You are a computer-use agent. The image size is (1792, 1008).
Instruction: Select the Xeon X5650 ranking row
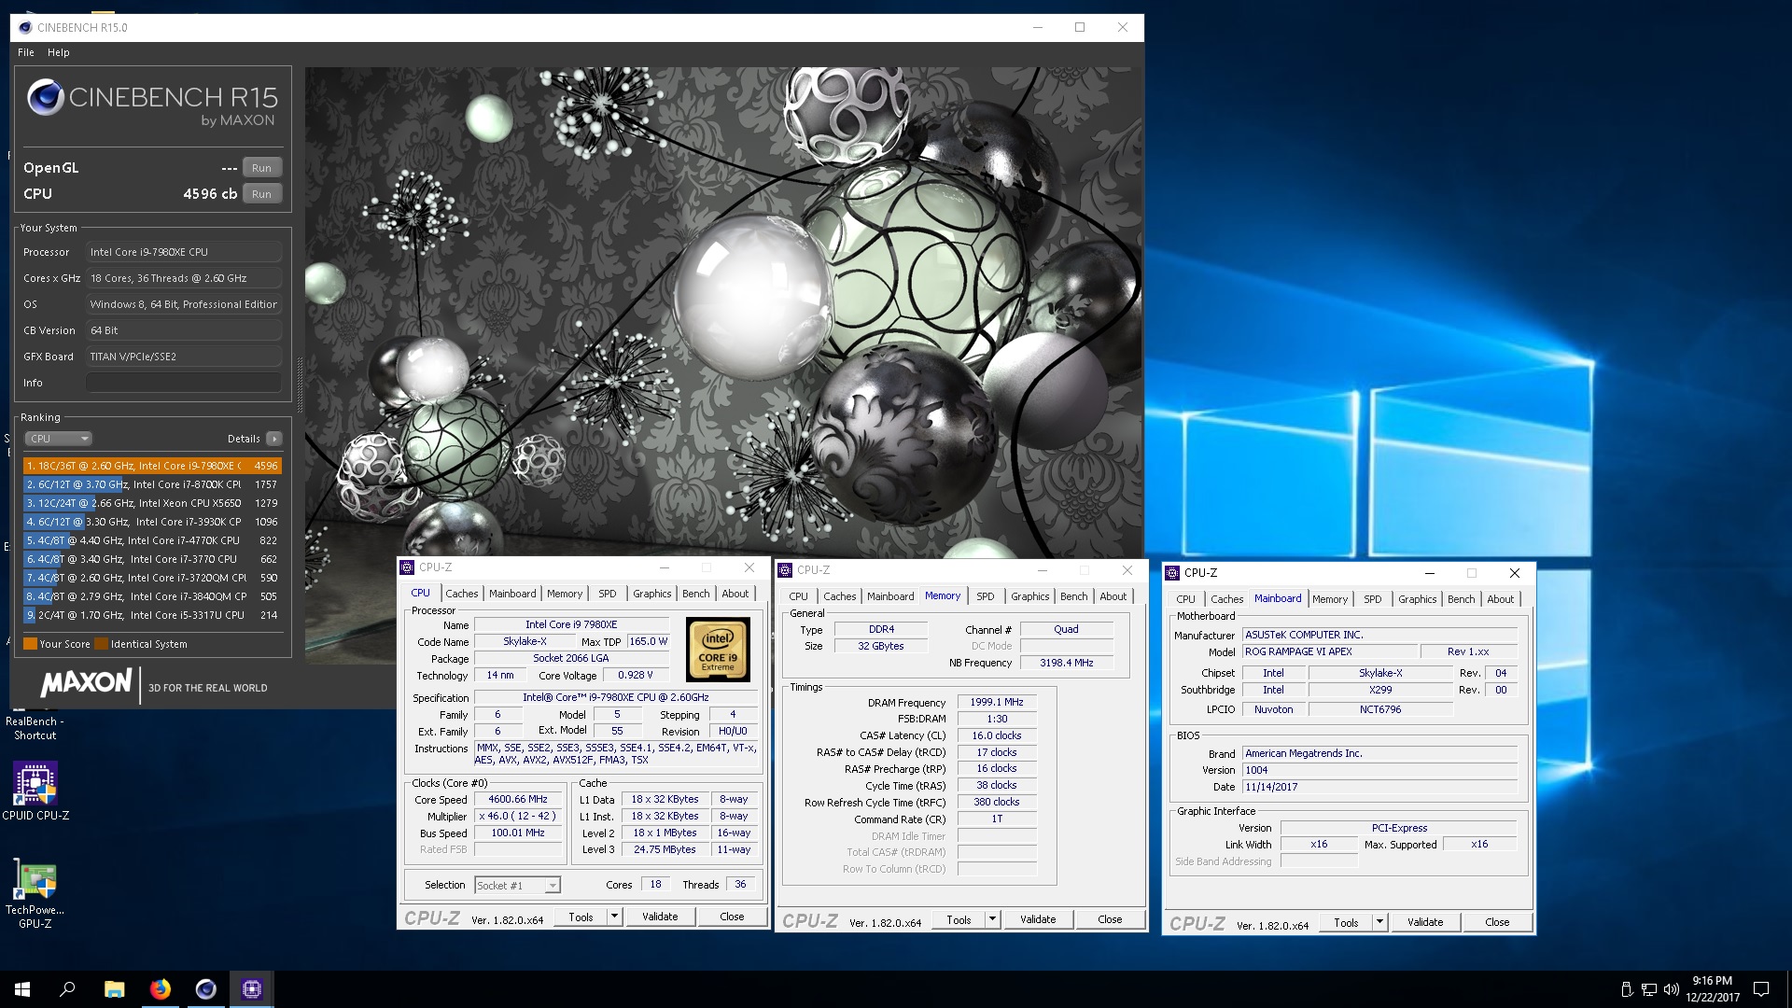point(152,503)
